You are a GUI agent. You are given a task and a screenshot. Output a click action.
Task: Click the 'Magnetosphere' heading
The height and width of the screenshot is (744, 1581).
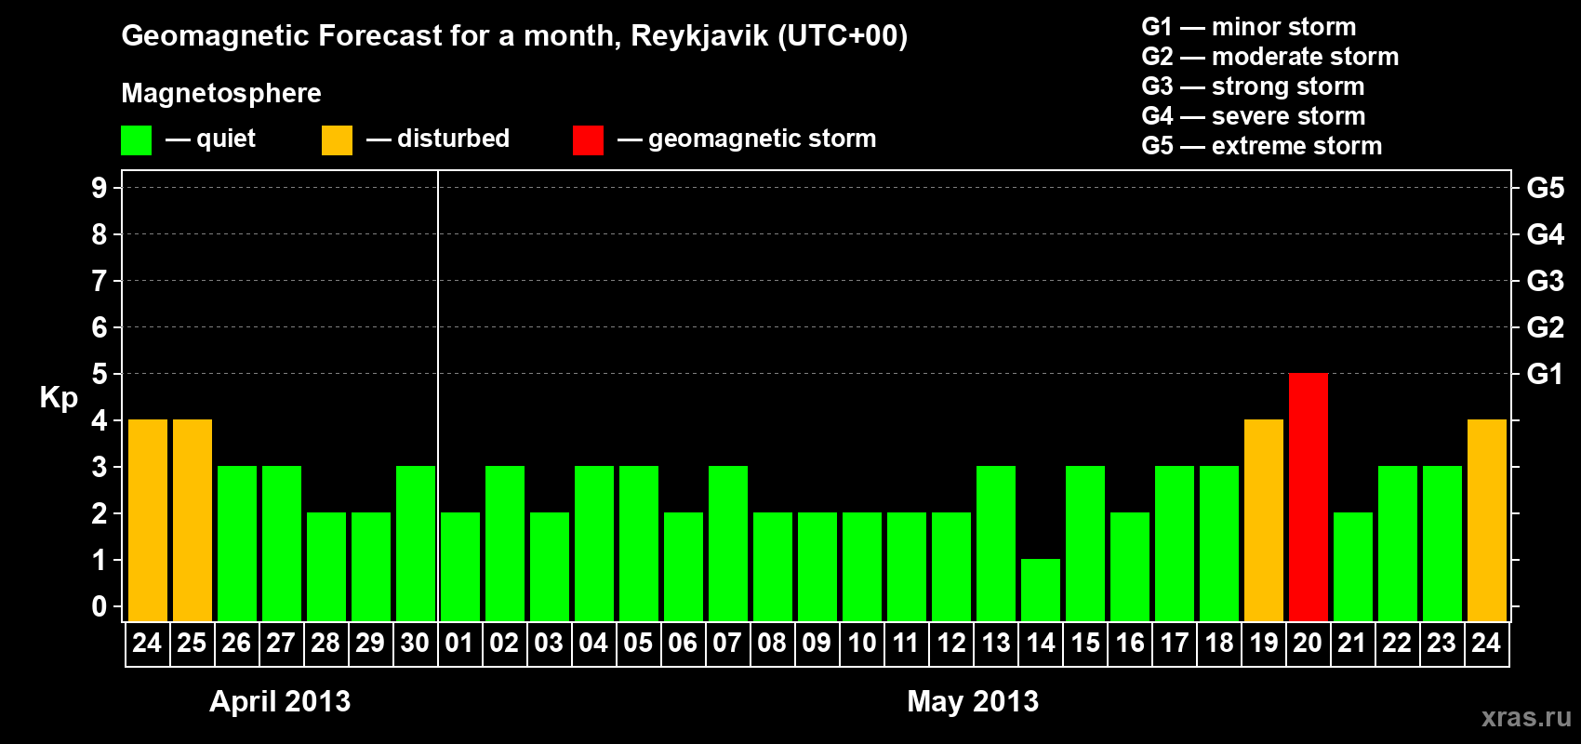pos(221,93)
